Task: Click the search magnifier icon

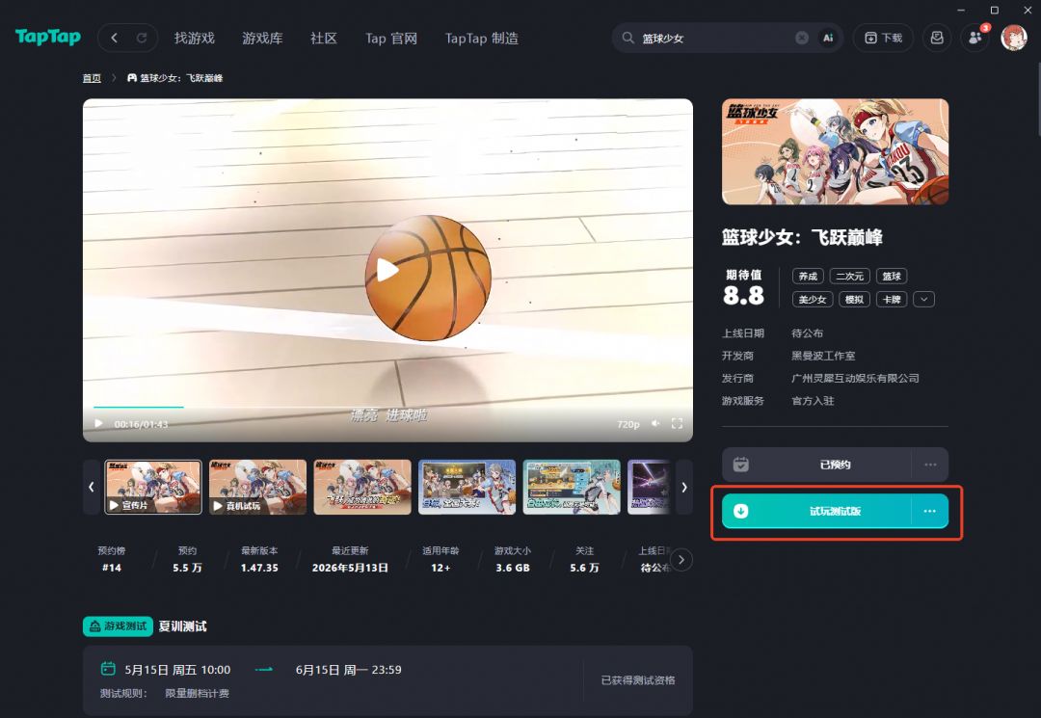Action: pos(627,38)
